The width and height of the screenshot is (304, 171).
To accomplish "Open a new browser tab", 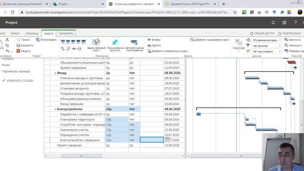I will click(x=224, y=4).
